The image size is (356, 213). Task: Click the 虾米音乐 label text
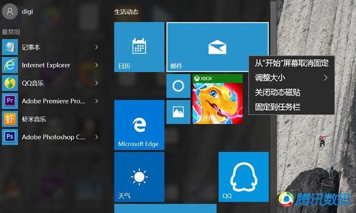point(34,119)
